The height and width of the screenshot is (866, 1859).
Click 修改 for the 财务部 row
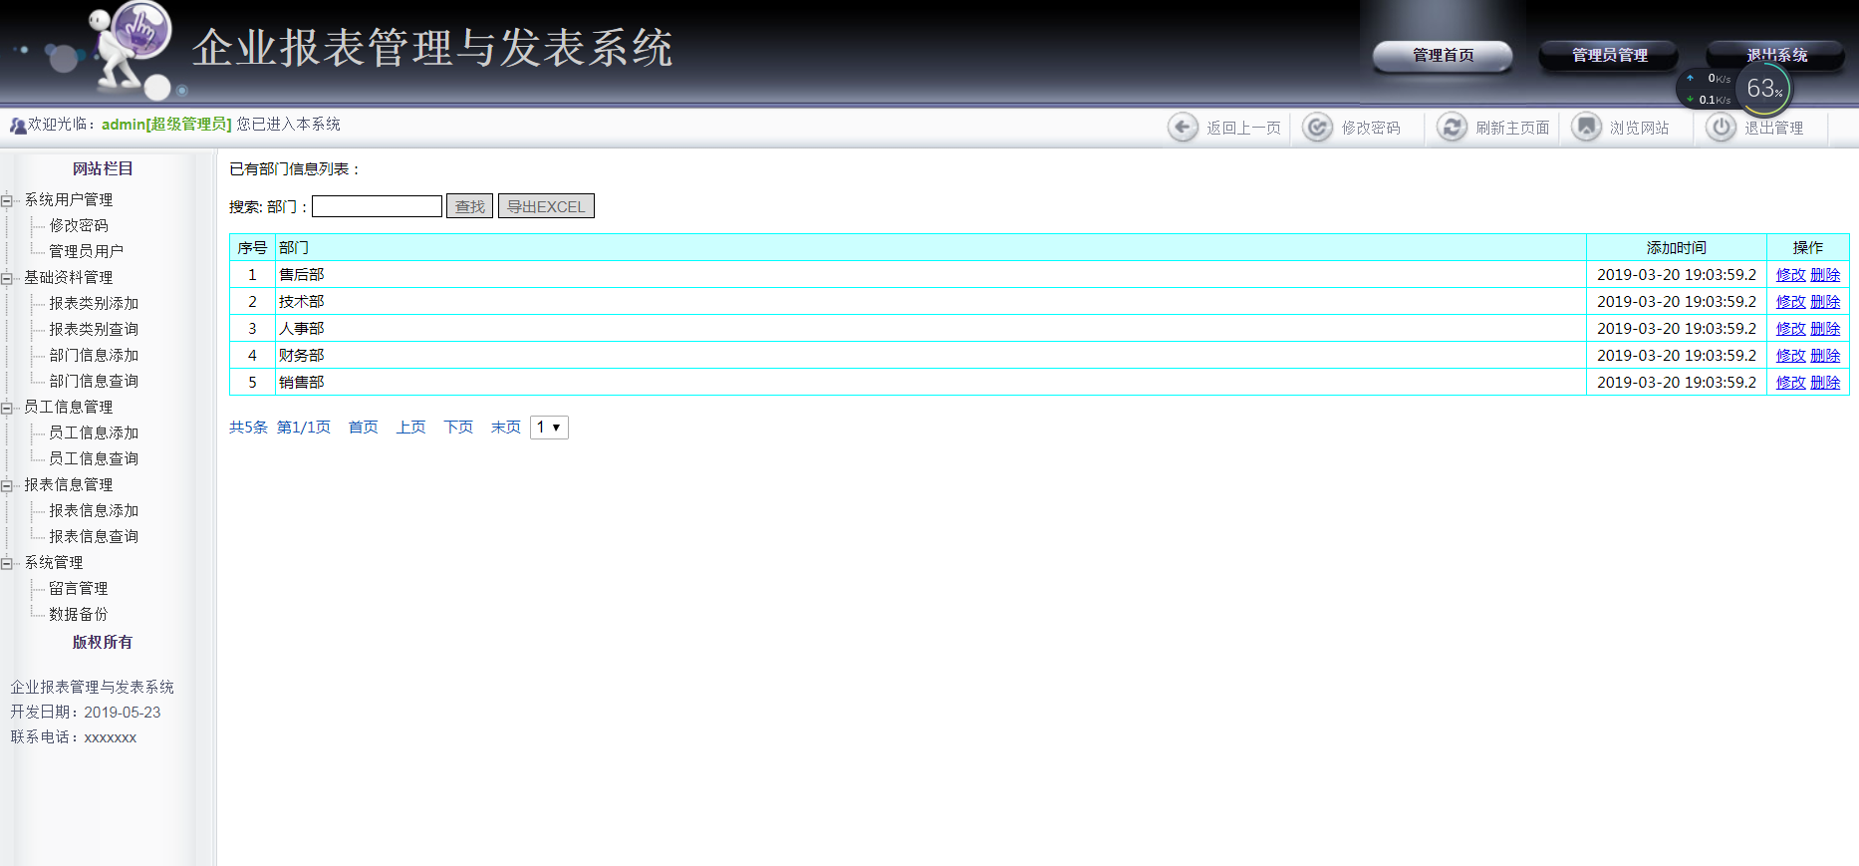point(1790,356)
